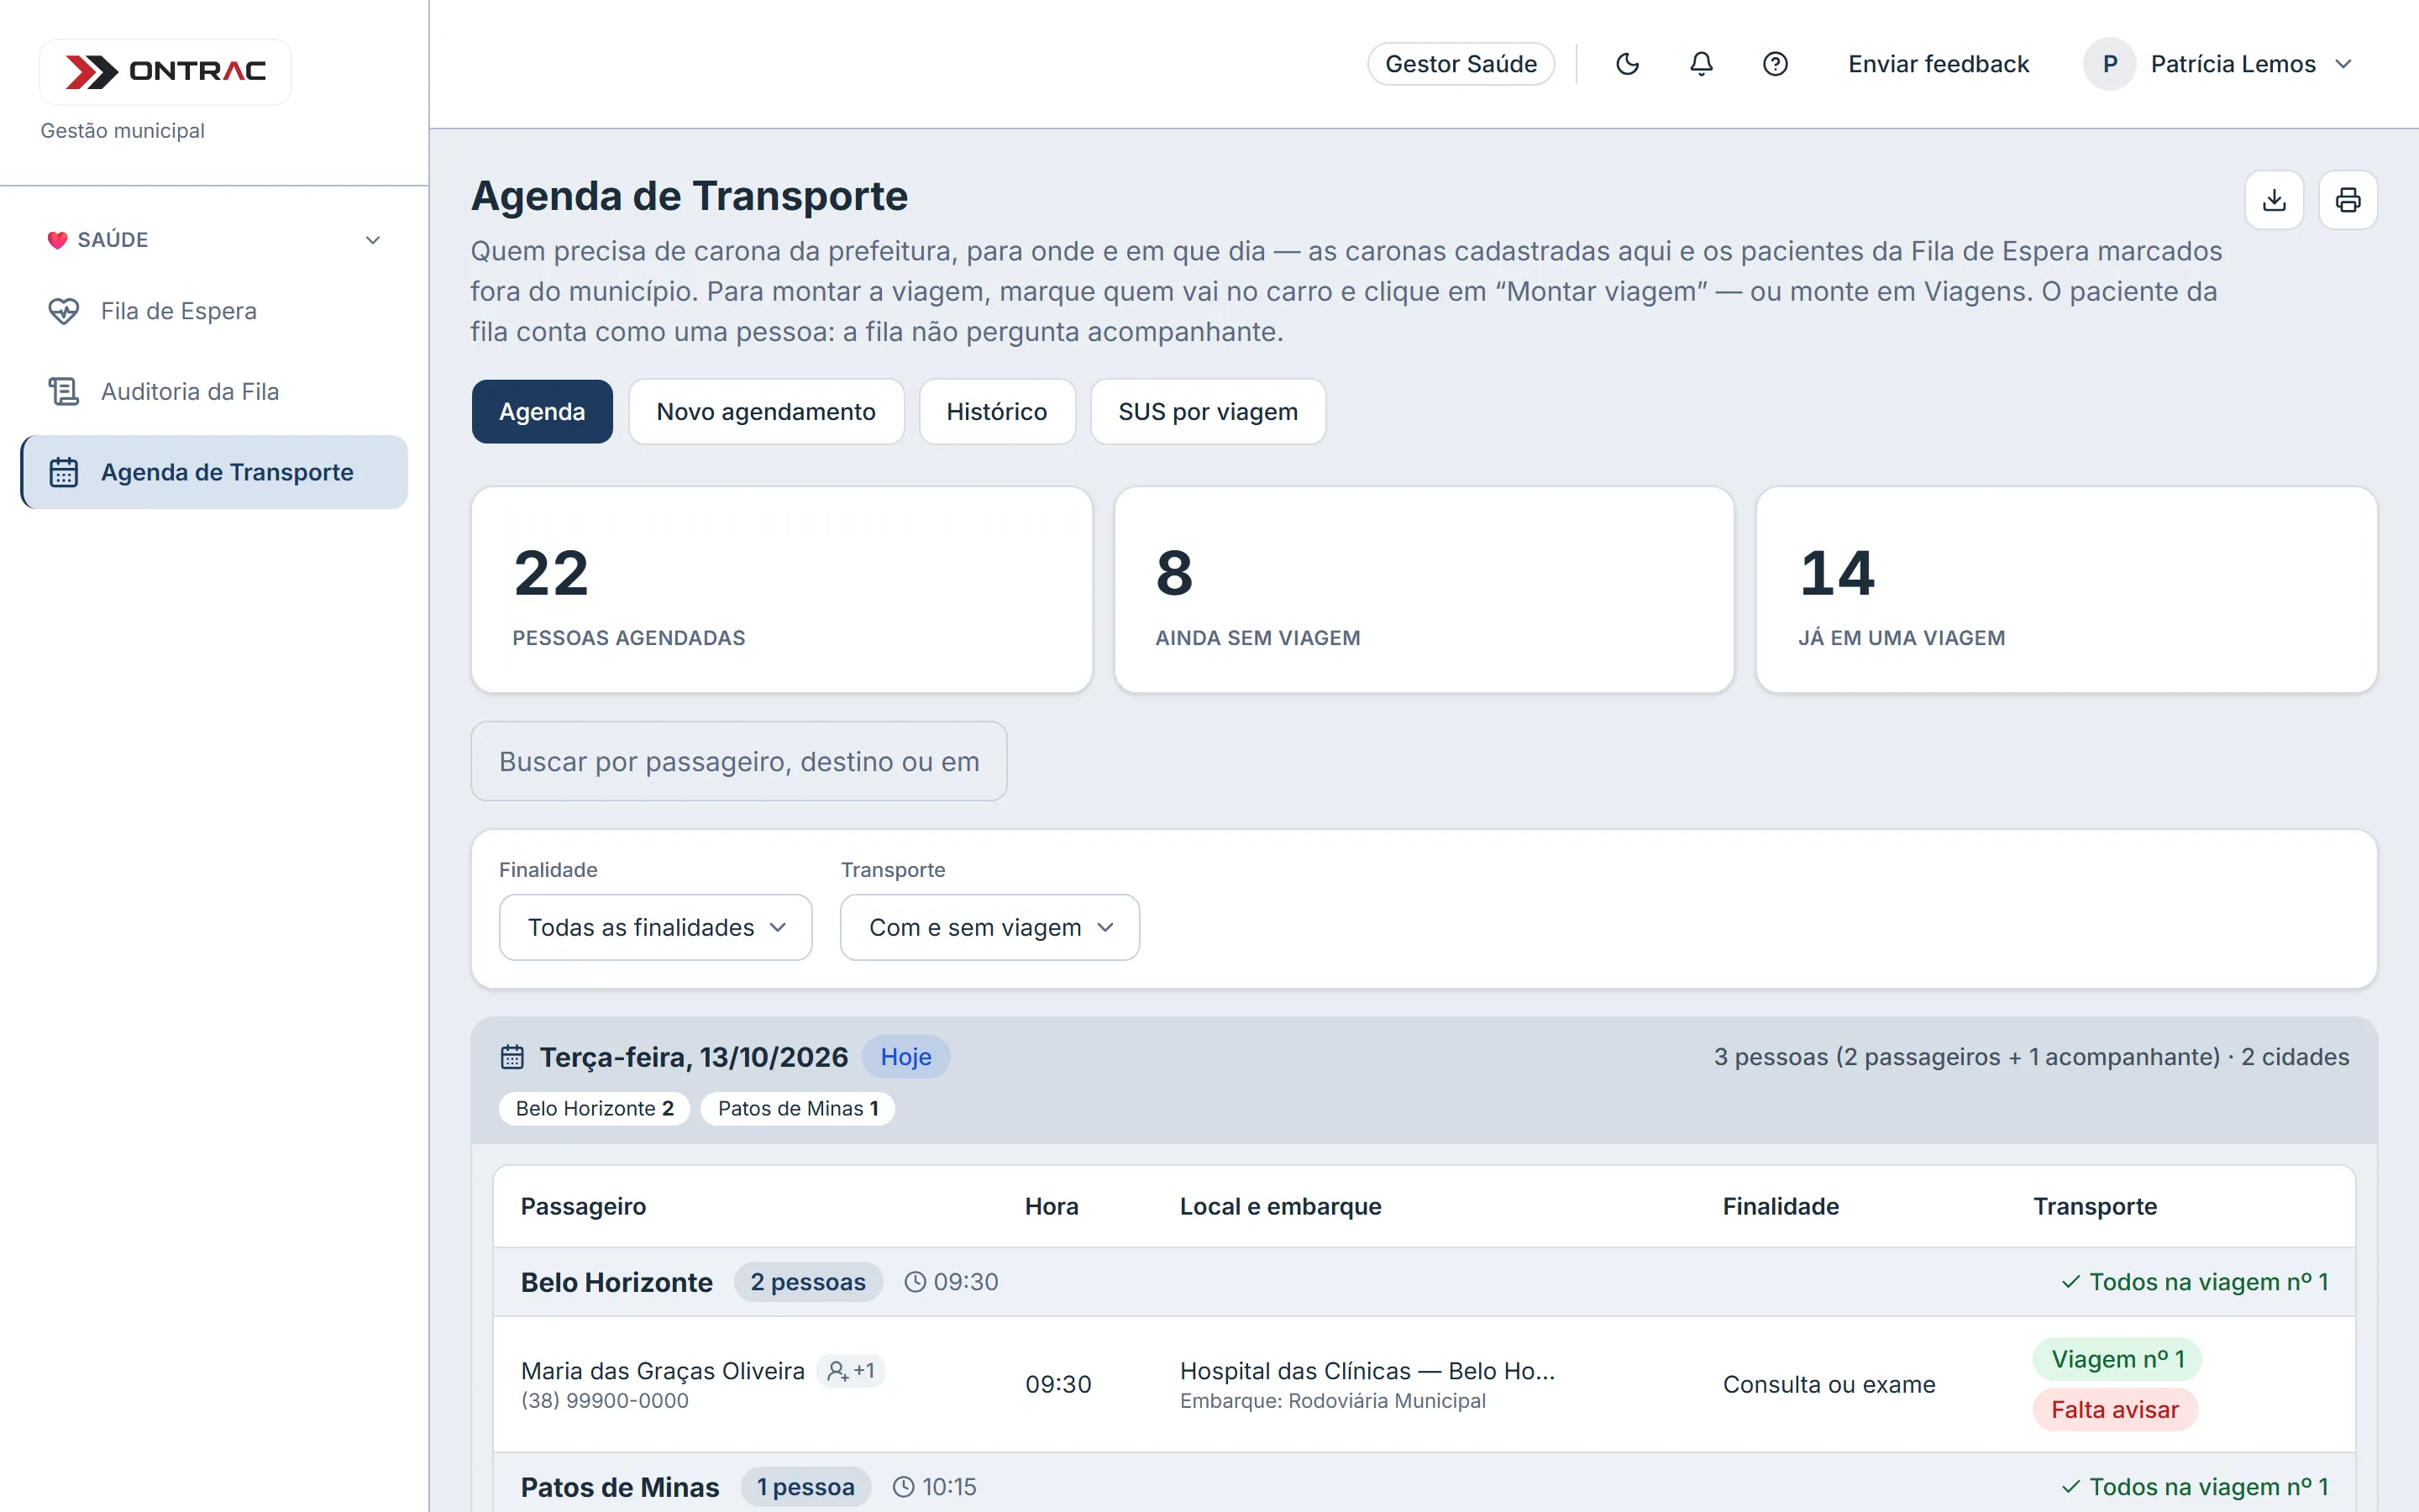Click the Belo Horizonte group row title
This screenshot has width=2419, height=1512.
click(617, 1282)
